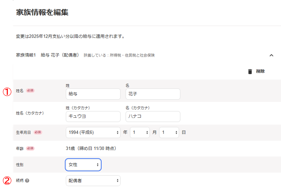Screen dimensions: 281x188
Task: Open the 性別 dropdown showing 女性
Action: tap(83, 165)
